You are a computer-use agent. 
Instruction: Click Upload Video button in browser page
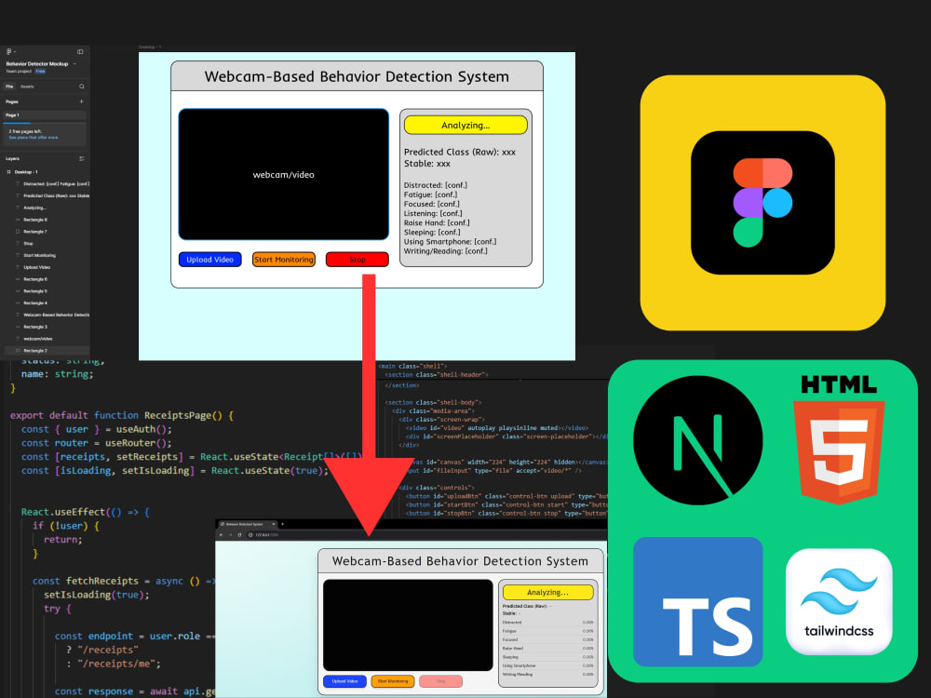[x=345, y=681]
